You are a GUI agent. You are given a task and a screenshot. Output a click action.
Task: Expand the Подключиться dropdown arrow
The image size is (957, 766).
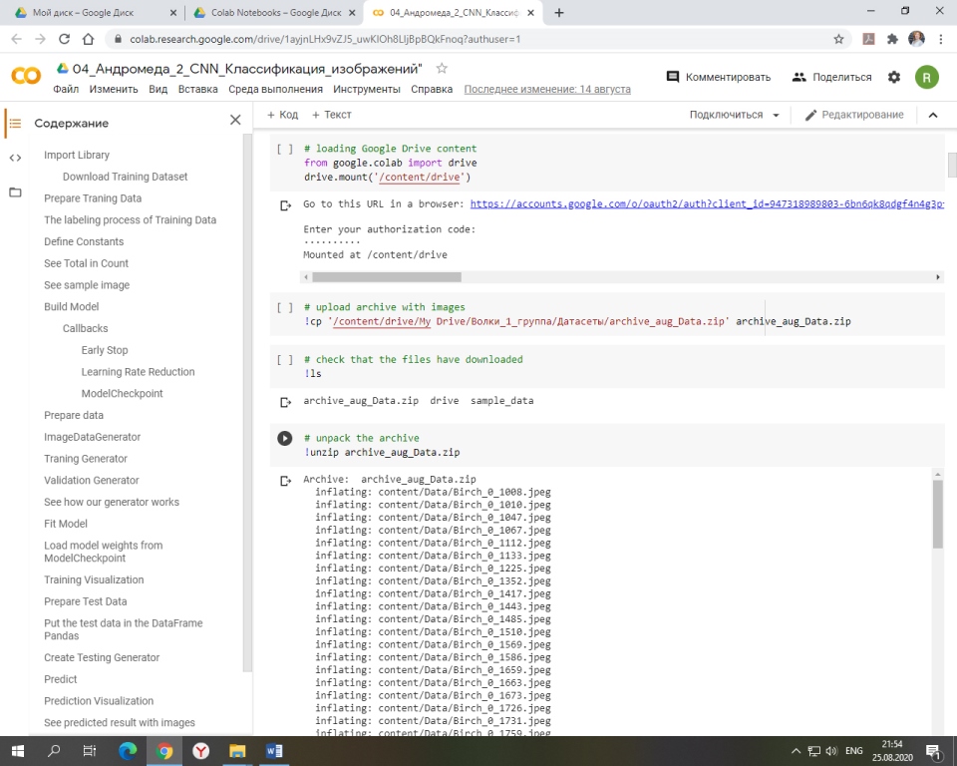click(x=776, y=115)
